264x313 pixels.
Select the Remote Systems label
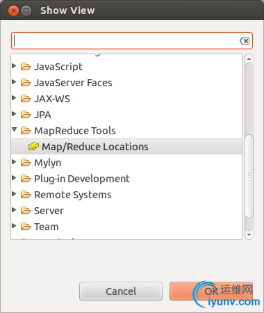tap(73, 195)
